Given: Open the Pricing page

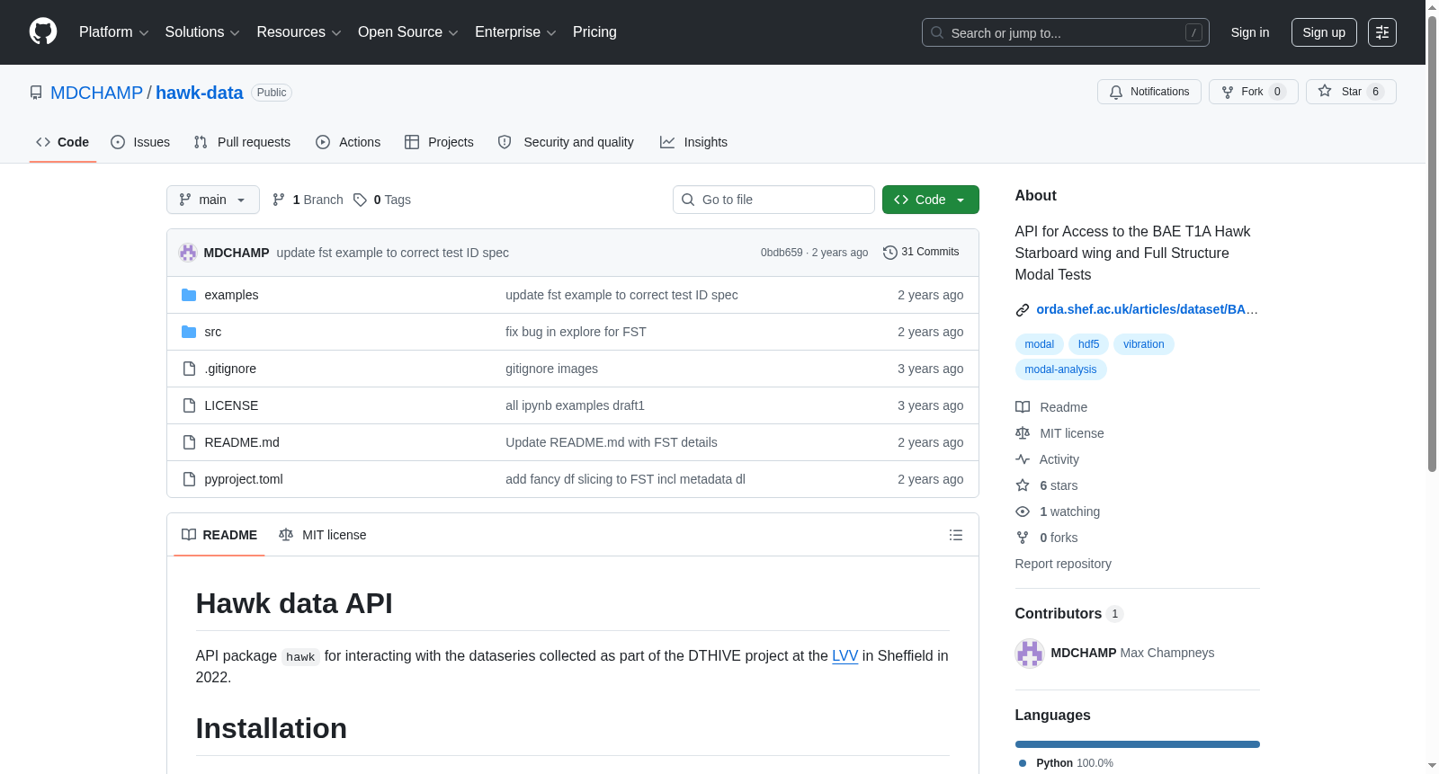Looking at the screenshot, I should [594, 32].
